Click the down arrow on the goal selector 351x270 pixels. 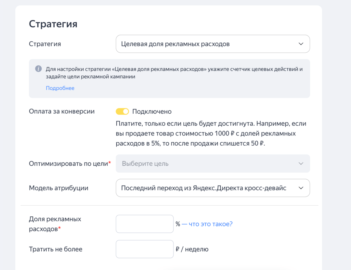pos(301,163)
